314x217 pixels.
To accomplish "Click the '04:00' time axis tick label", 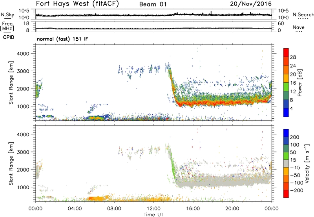I will pyautogui.click(x=75, y=209).
